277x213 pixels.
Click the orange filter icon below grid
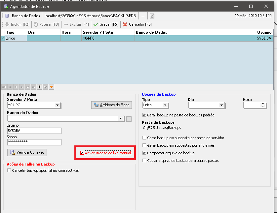click(51, 87)
